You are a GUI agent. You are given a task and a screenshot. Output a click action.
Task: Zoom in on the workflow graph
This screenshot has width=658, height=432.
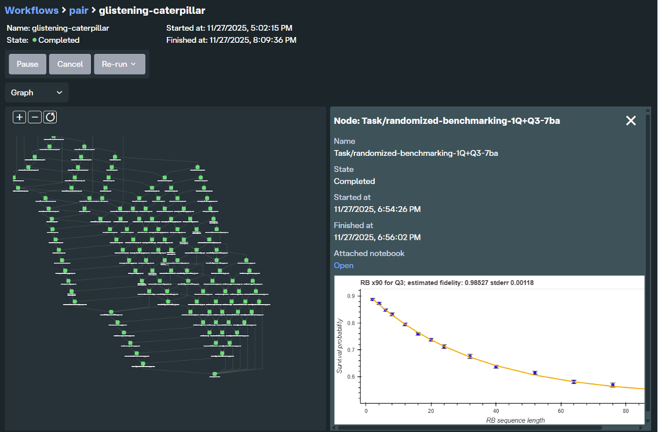coord(19,117)
